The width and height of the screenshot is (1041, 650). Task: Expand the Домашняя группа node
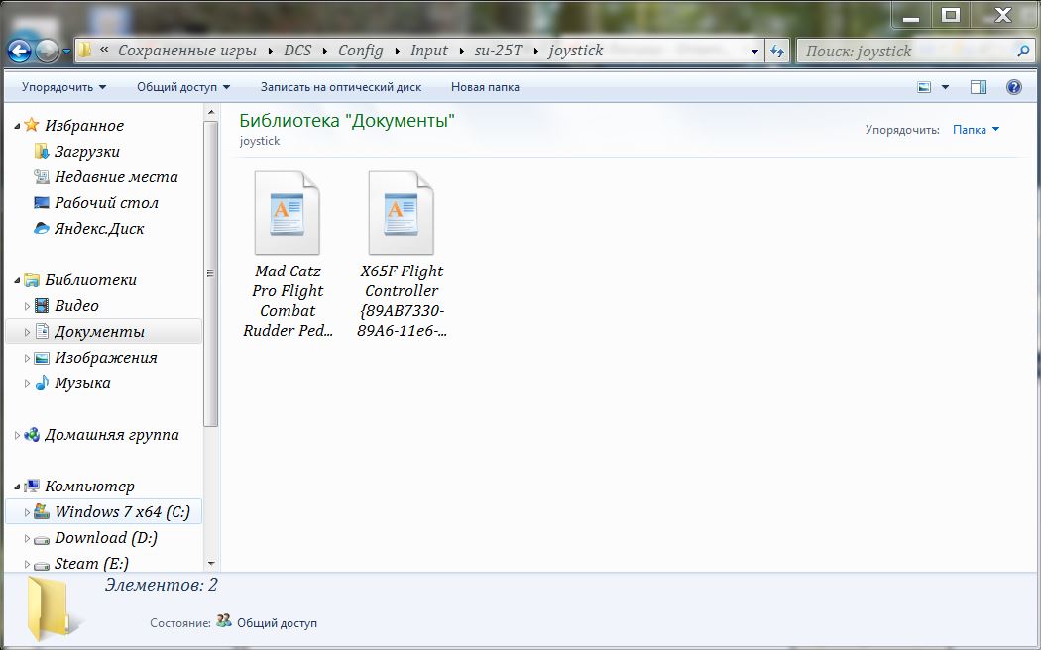pyautogui.click(x=17, y=436)
